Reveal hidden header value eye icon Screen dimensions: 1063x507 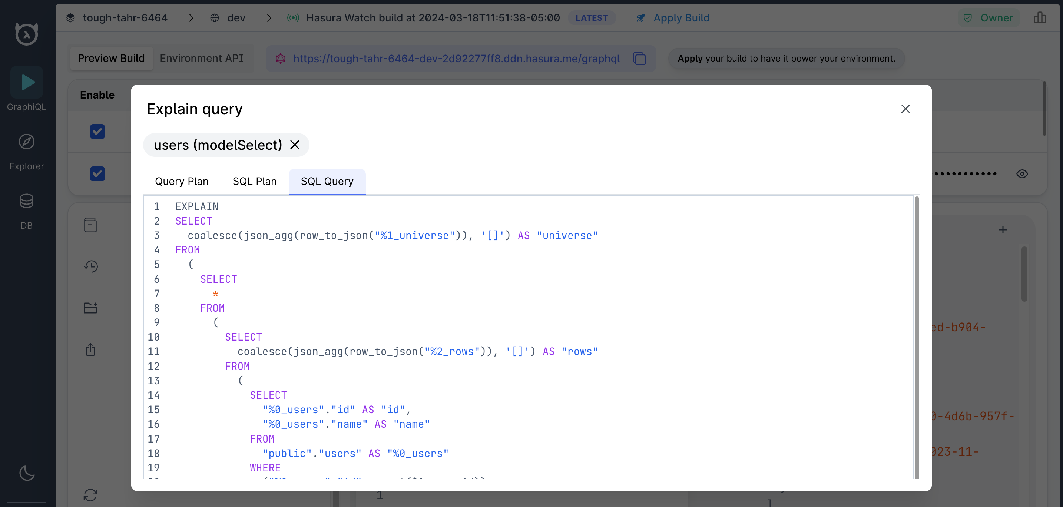(x=1022, y=174)
